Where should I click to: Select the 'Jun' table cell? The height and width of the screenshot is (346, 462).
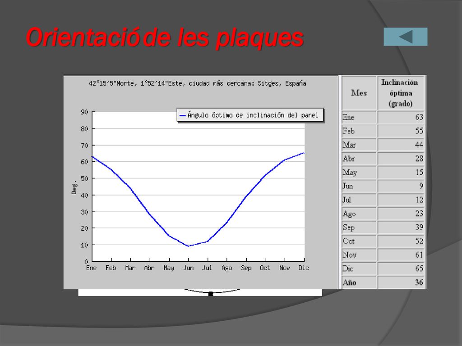(x=359, y=186)
